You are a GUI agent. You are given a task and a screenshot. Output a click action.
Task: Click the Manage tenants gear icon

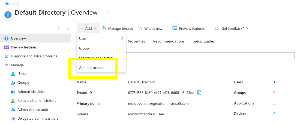tap(104, 28)
